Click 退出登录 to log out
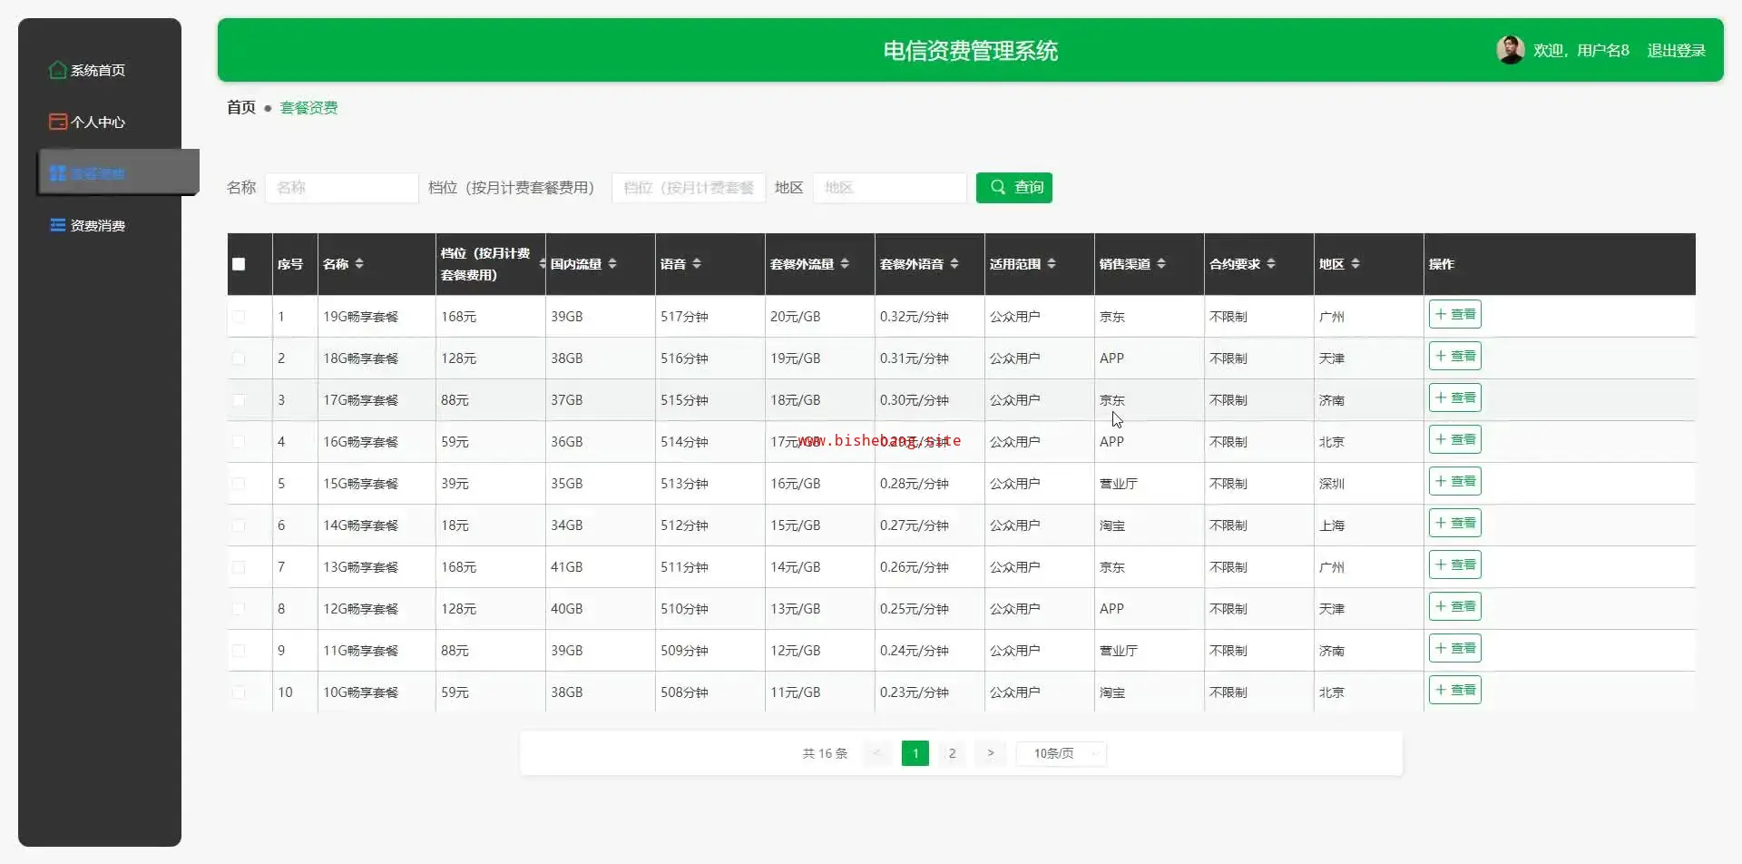 click(1676, 51)
